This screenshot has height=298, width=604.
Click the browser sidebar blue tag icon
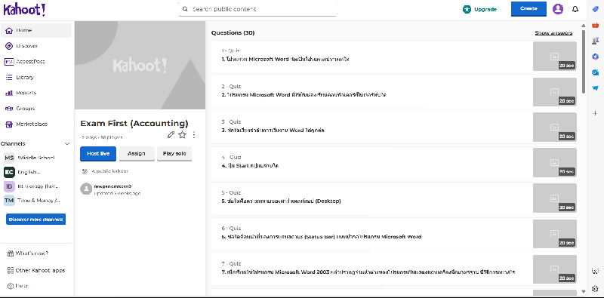(595, 9)
